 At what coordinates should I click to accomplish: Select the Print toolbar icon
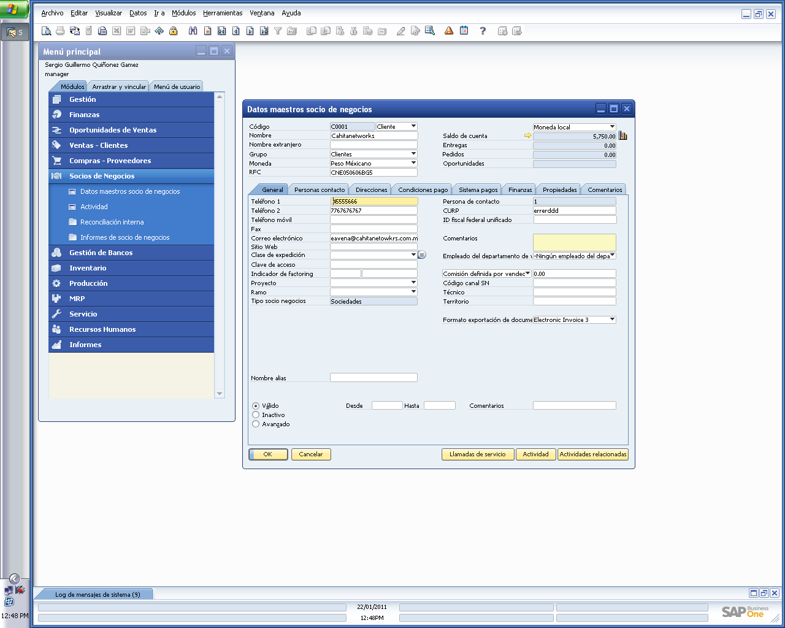60,30
